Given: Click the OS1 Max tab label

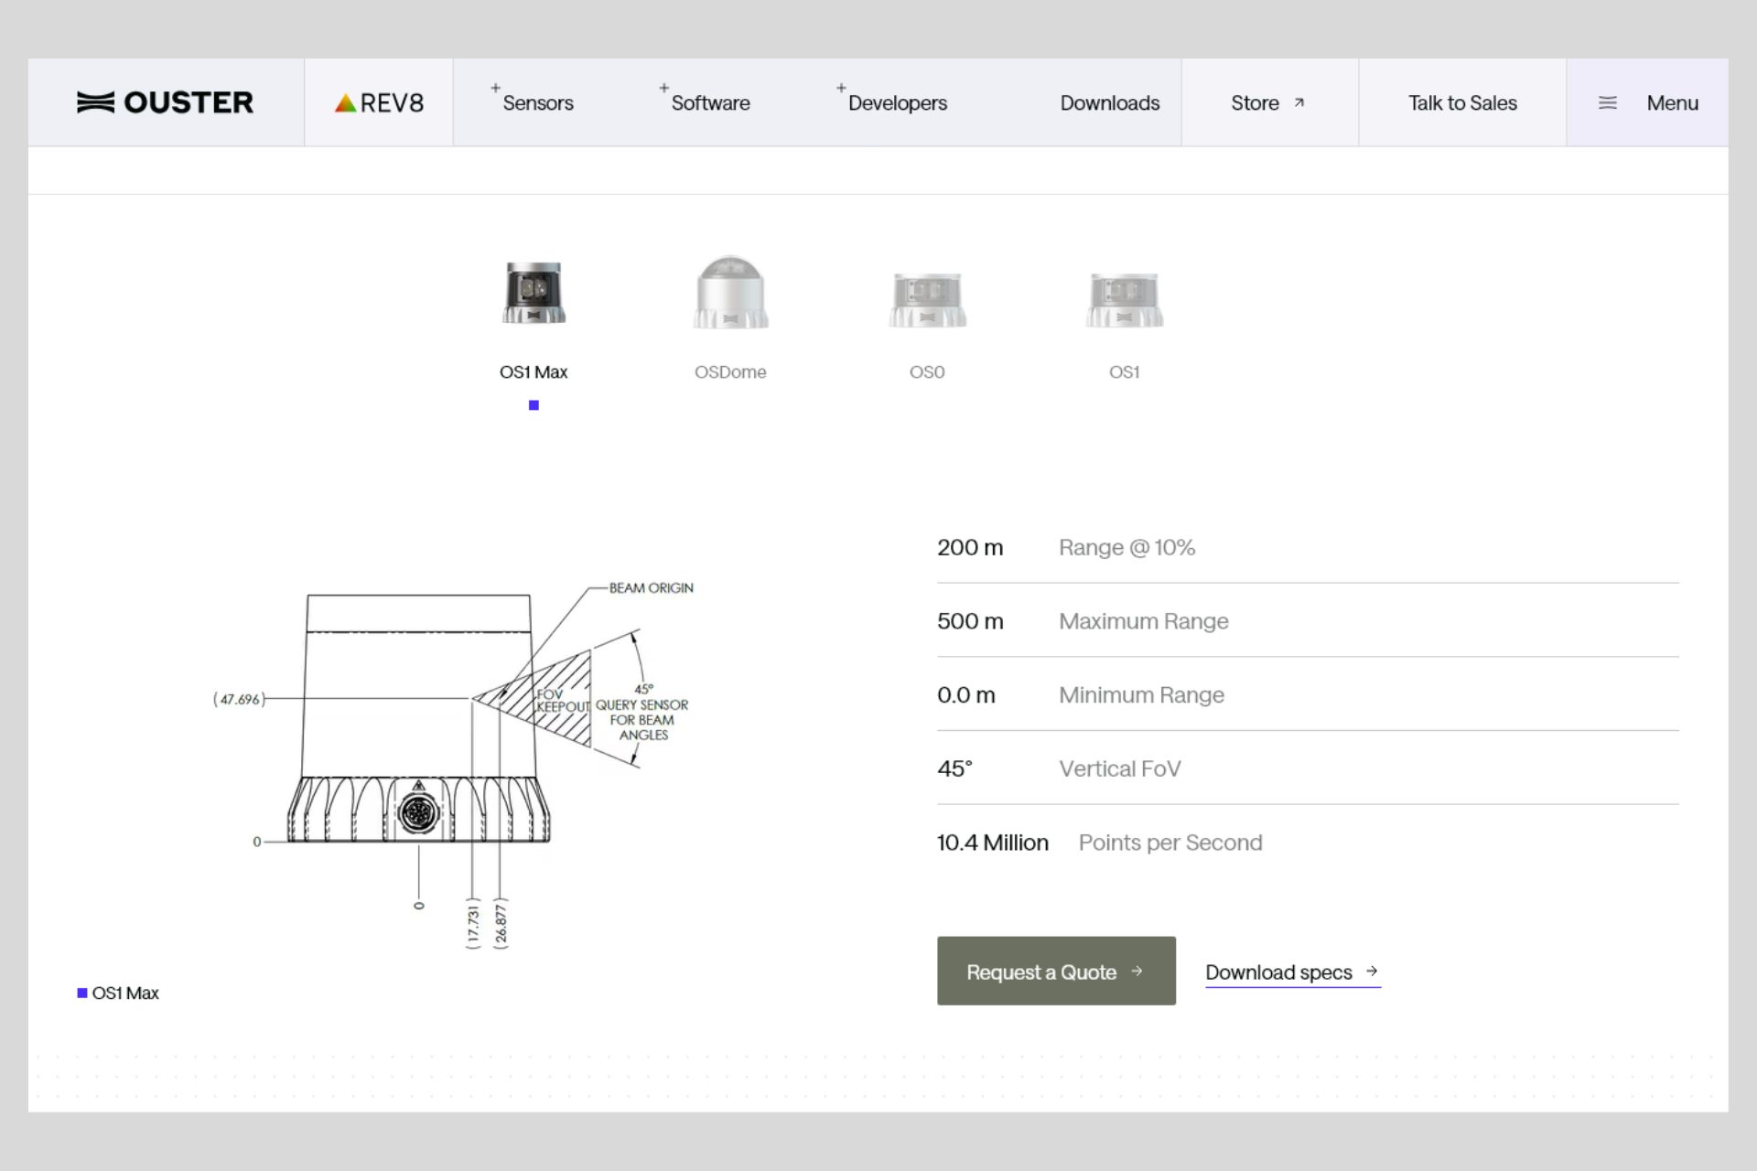Looking at the screenshot, I should click(534, 372).
